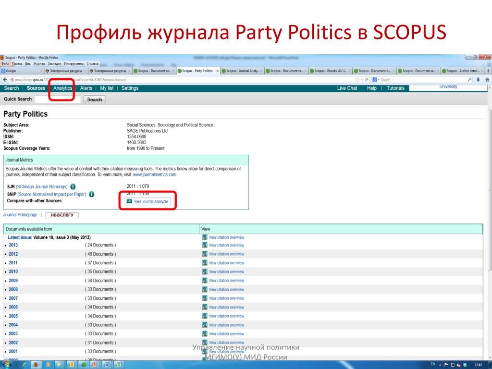Click View journal analyzer button
Screen dimensions: 492x369
click(x=148, y=201)
